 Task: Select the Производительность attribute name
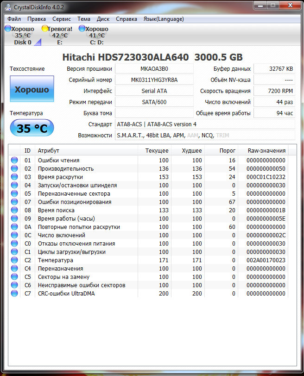[66, 169]
